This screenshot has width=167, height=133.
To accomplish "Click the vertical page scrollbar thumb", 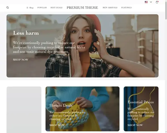I will coord(166,10).
